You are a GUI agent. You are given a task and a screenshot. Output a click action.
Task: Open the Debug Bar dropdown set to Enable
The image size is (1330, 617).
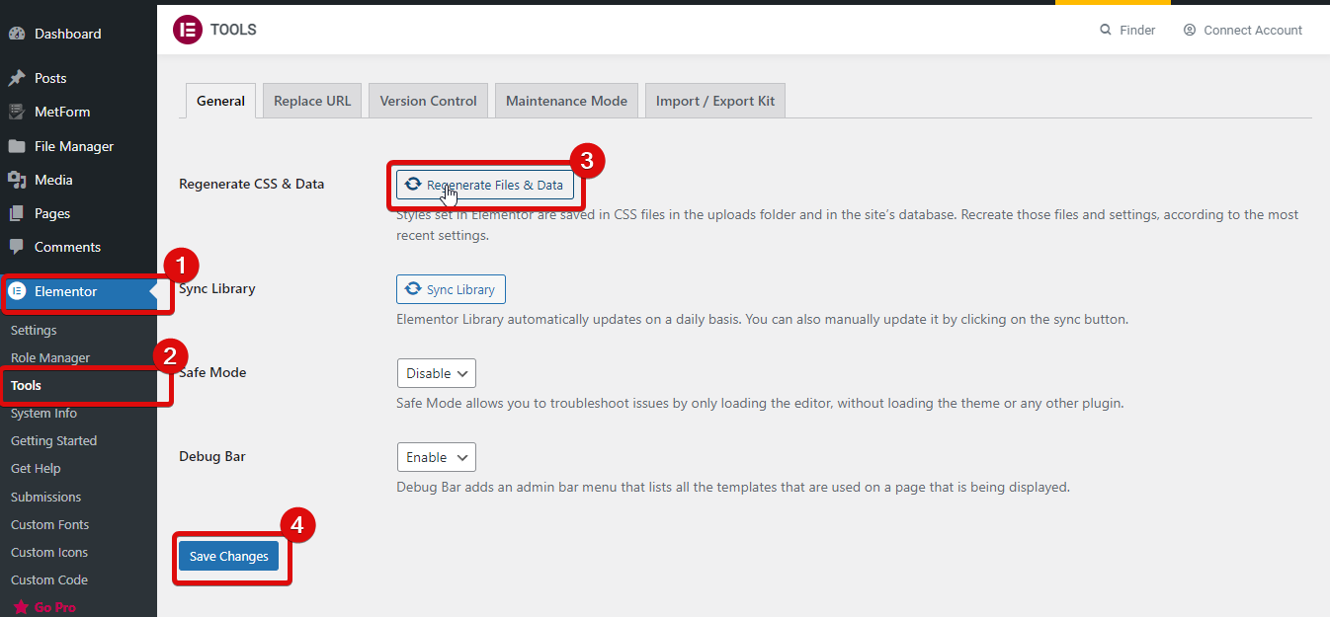436,456
